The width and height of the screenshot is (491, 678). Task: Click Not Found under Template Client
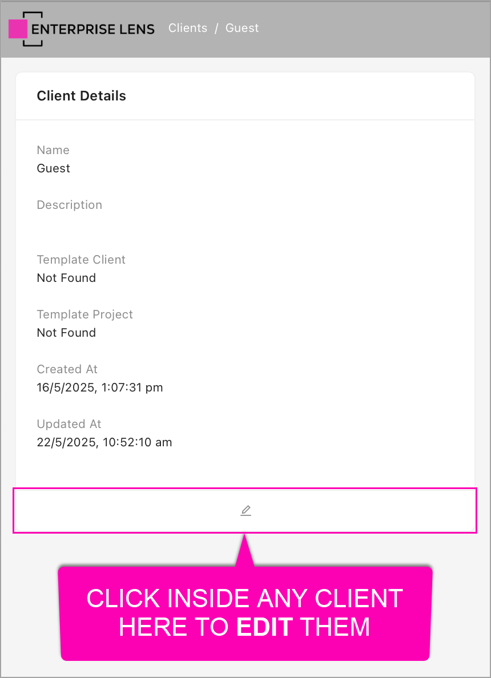66,278
